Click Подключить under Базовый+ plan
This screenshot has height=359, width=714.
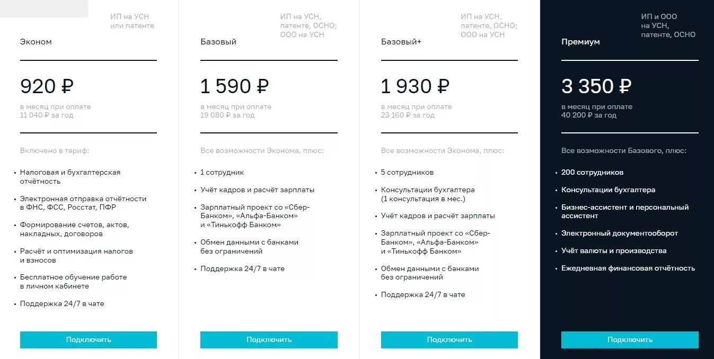[x=449, y=340]
